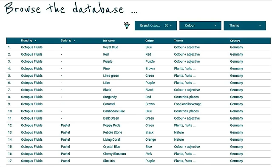This screenshot has width=272, height=167.
Task: Select the Poppy Pods ink name
Action: click(111, 125)
